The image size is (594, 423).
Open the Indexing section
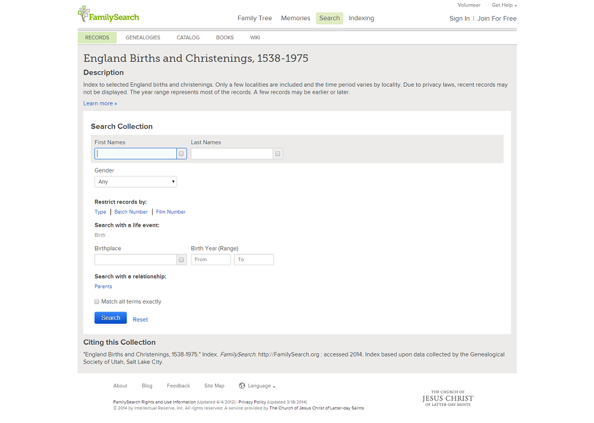(361, 18)
